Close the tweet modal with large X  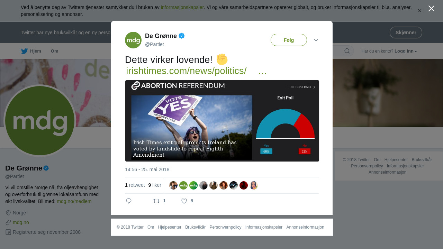pos(431,9)
